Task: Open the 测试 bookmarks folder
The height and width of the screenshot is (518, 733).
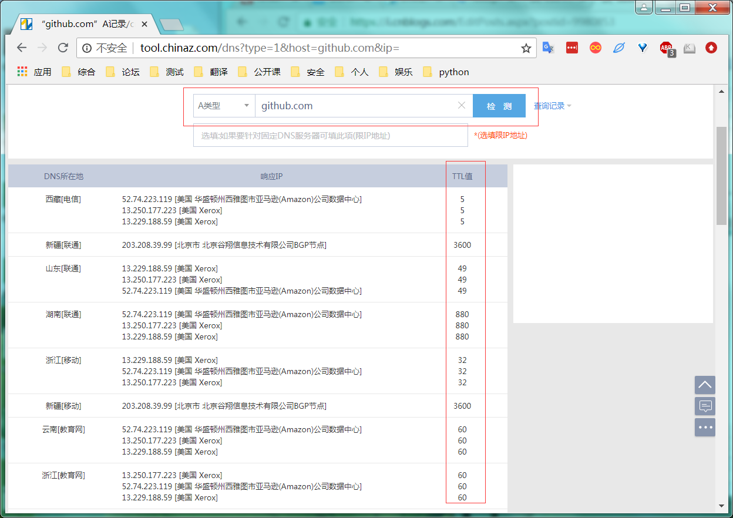Action: coord(167,72)
